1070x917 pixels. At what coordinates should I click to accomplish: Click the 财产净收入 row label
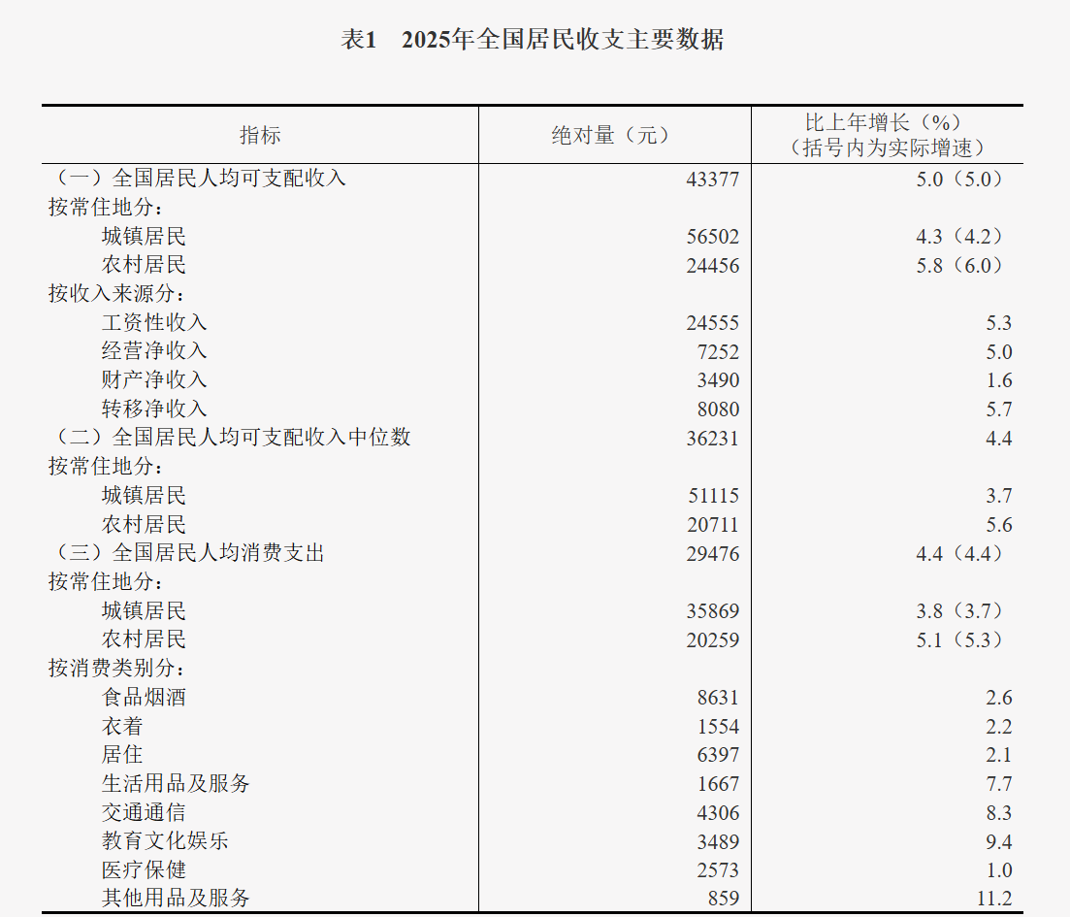154,379
